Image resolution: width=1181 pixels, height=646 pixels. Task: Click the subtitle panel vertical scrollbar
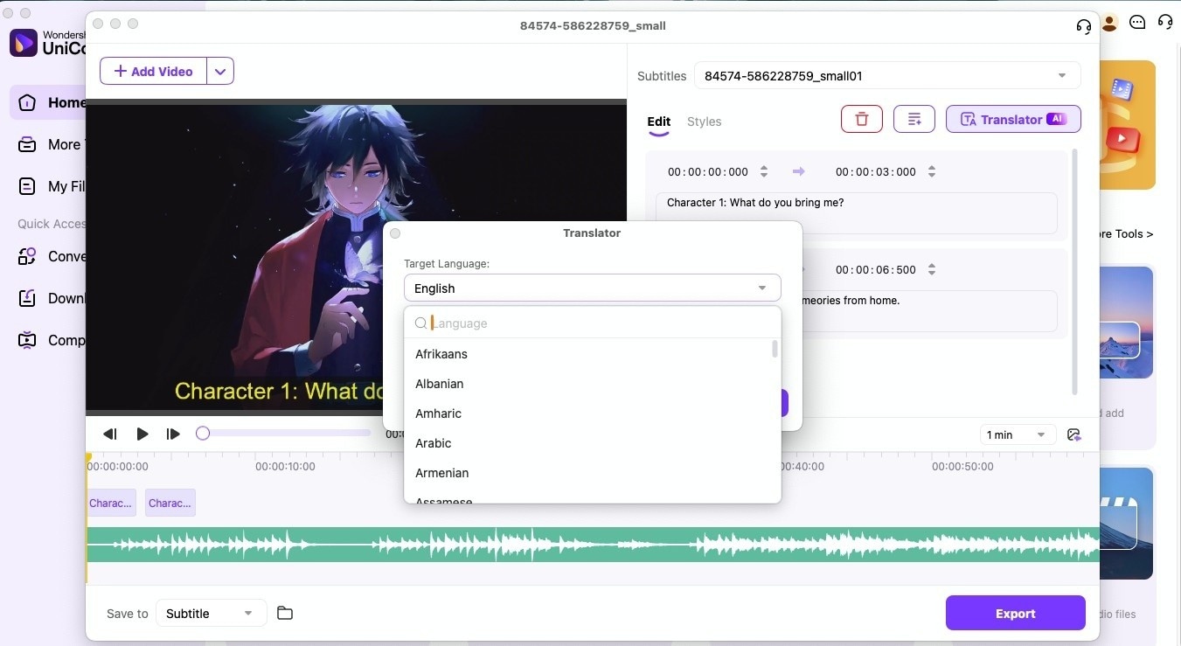pyautogui.click(x=1074, y=271)
